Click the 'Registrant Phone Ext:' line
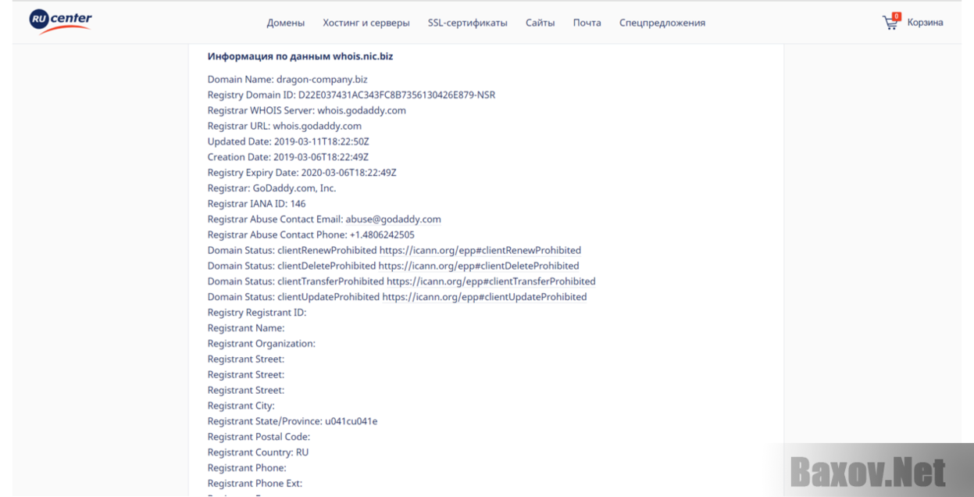The height and width of the screenshot is (497, 974). [255, 484]
